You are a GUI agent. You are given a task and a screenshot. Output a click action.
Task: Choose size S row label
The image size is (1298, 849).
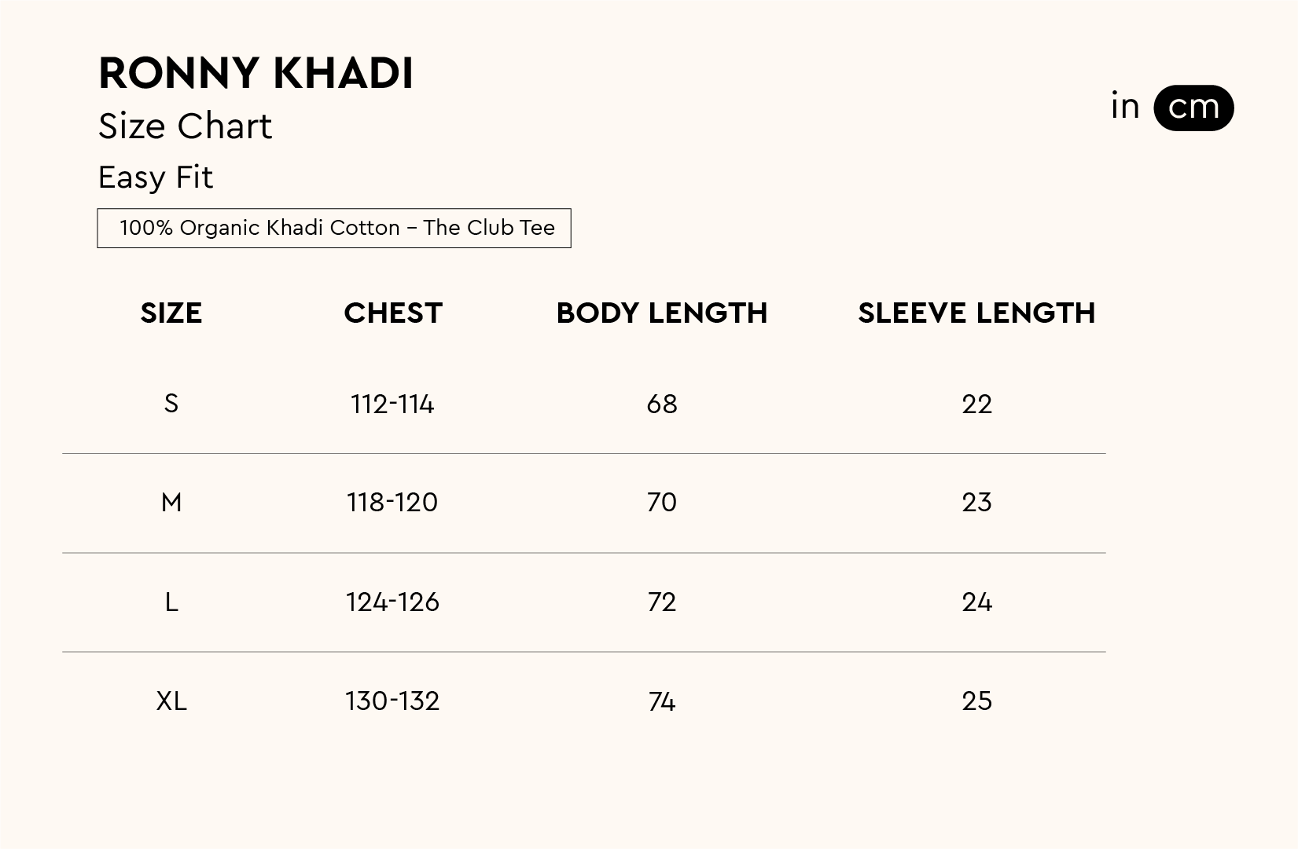(171, 404)
